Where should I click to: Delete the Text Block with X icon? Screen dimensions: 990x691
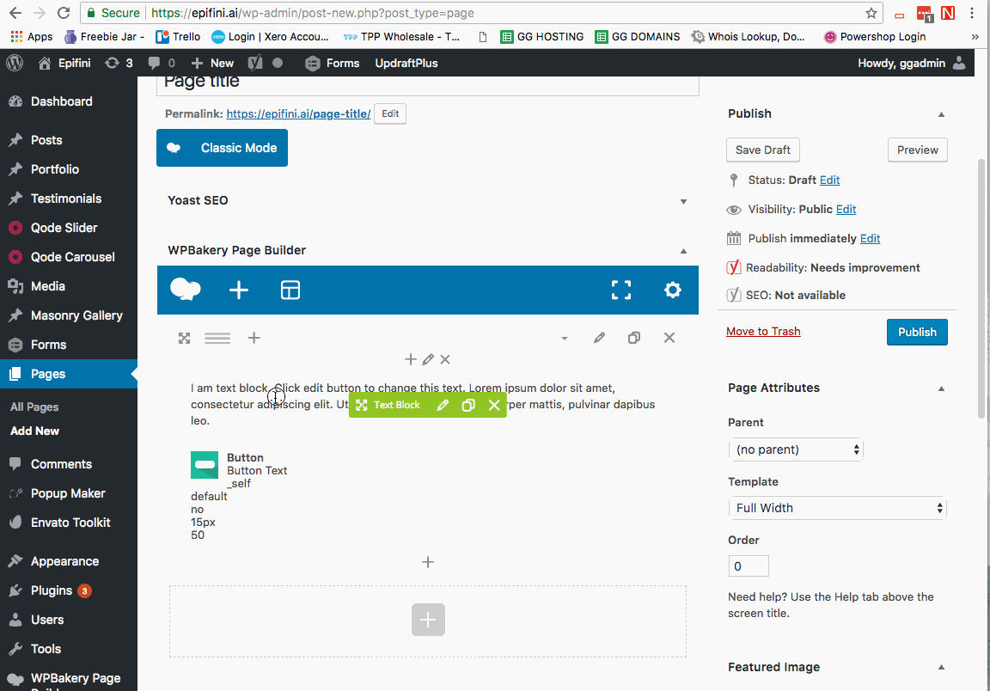coord(494,406)
